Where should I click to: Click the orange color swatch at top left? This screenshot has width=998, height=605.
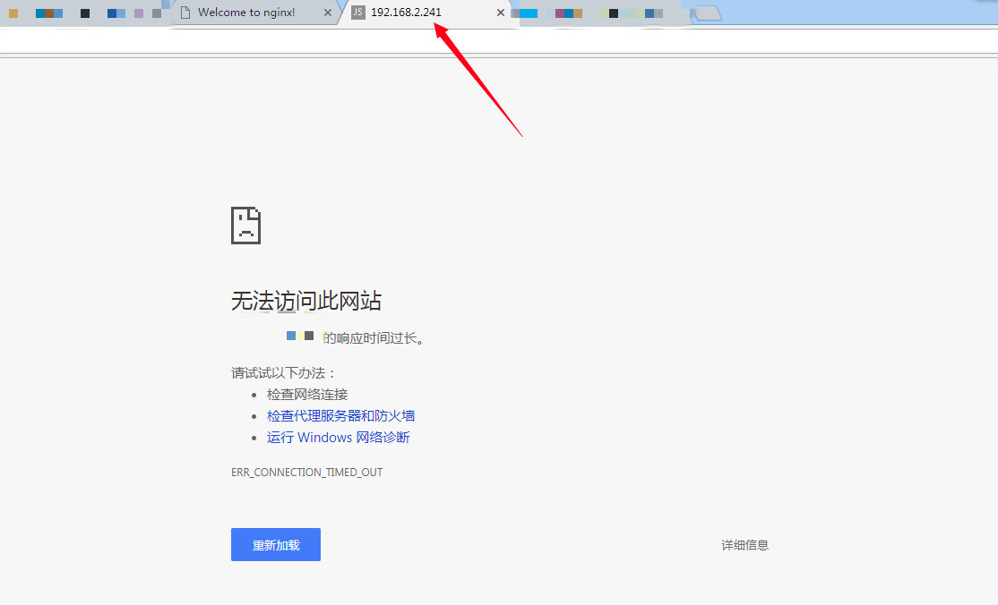pos(13,12)
